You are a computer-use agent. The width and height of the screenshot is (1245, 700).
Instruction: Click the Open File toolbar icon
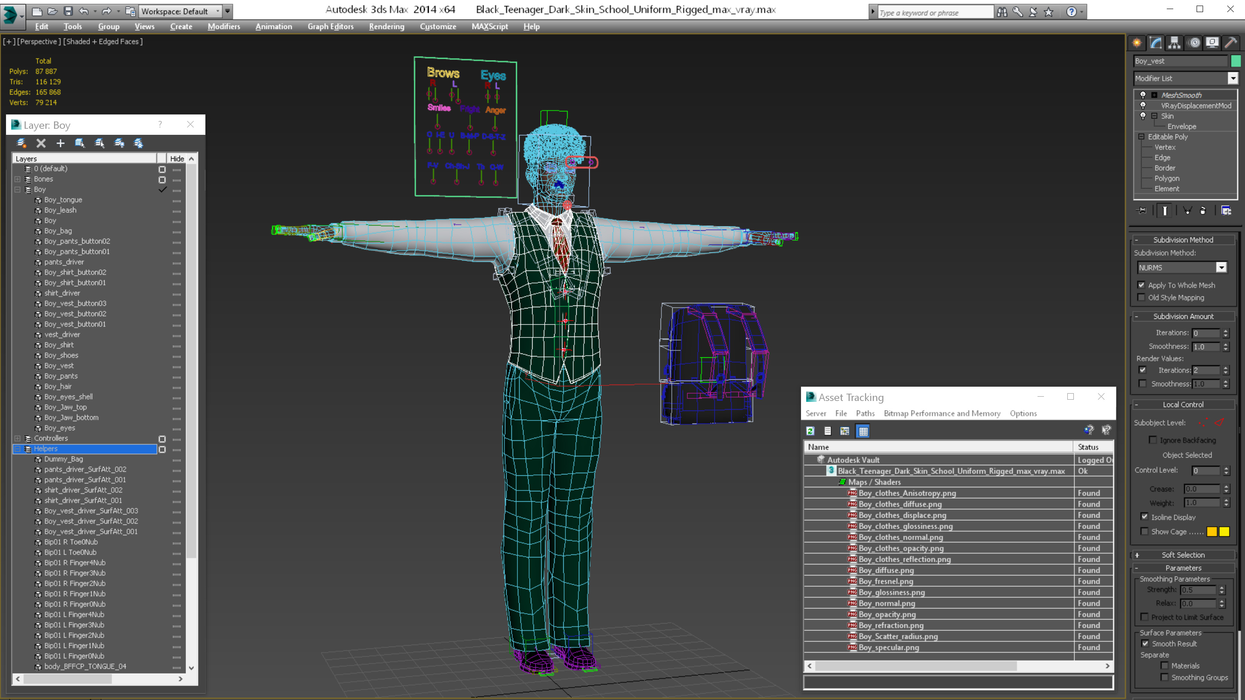coord(52,11)
